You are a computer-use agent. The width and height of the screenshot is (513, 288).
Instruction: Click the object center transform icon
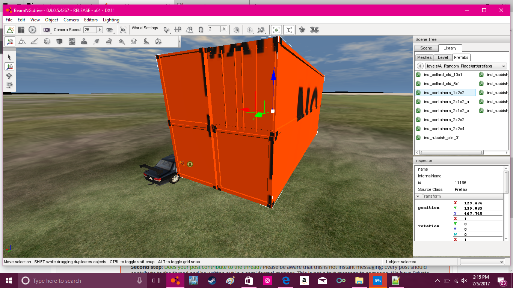(x=250, y=30)
